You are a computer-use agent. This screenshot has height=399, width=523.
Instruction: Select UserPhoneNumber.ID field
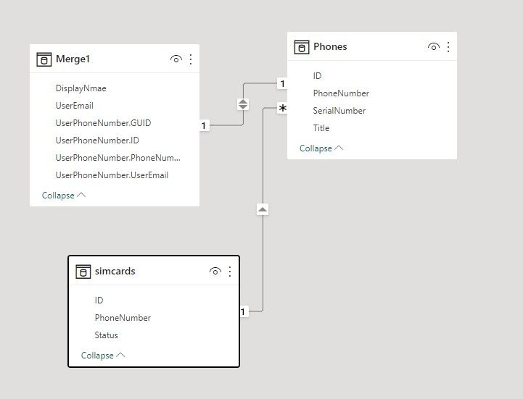click(97, 140)
